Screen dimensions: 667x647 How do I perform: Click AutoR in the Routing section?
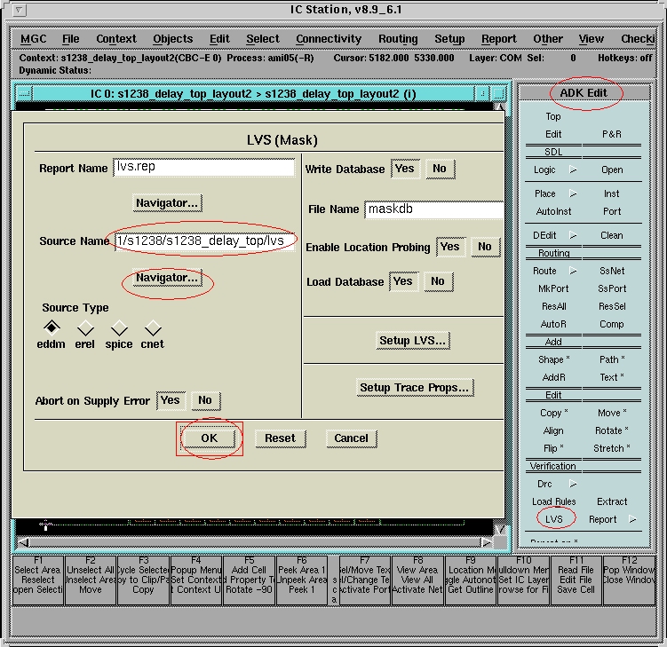tap(552, 324)
